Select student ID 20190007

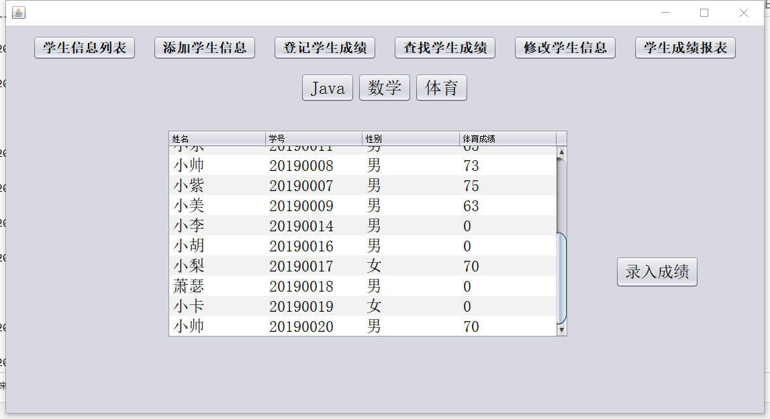tap(301, 186)
